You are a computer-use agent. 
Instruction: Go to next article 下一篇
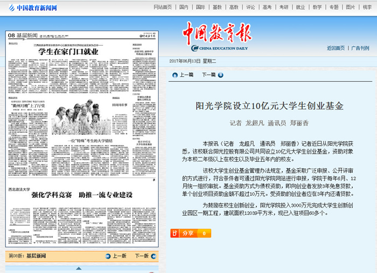[x=209, y=75]
